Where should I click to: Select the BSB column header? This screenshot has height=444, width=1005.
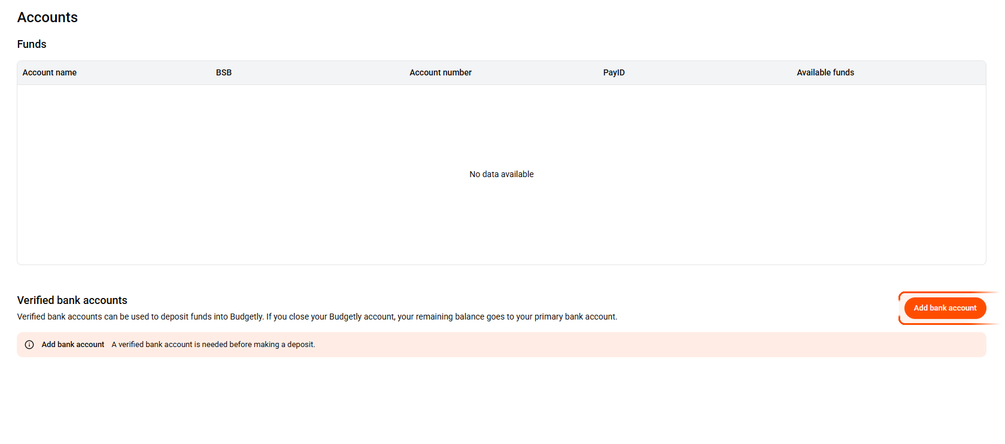click(x=224, y=72)
